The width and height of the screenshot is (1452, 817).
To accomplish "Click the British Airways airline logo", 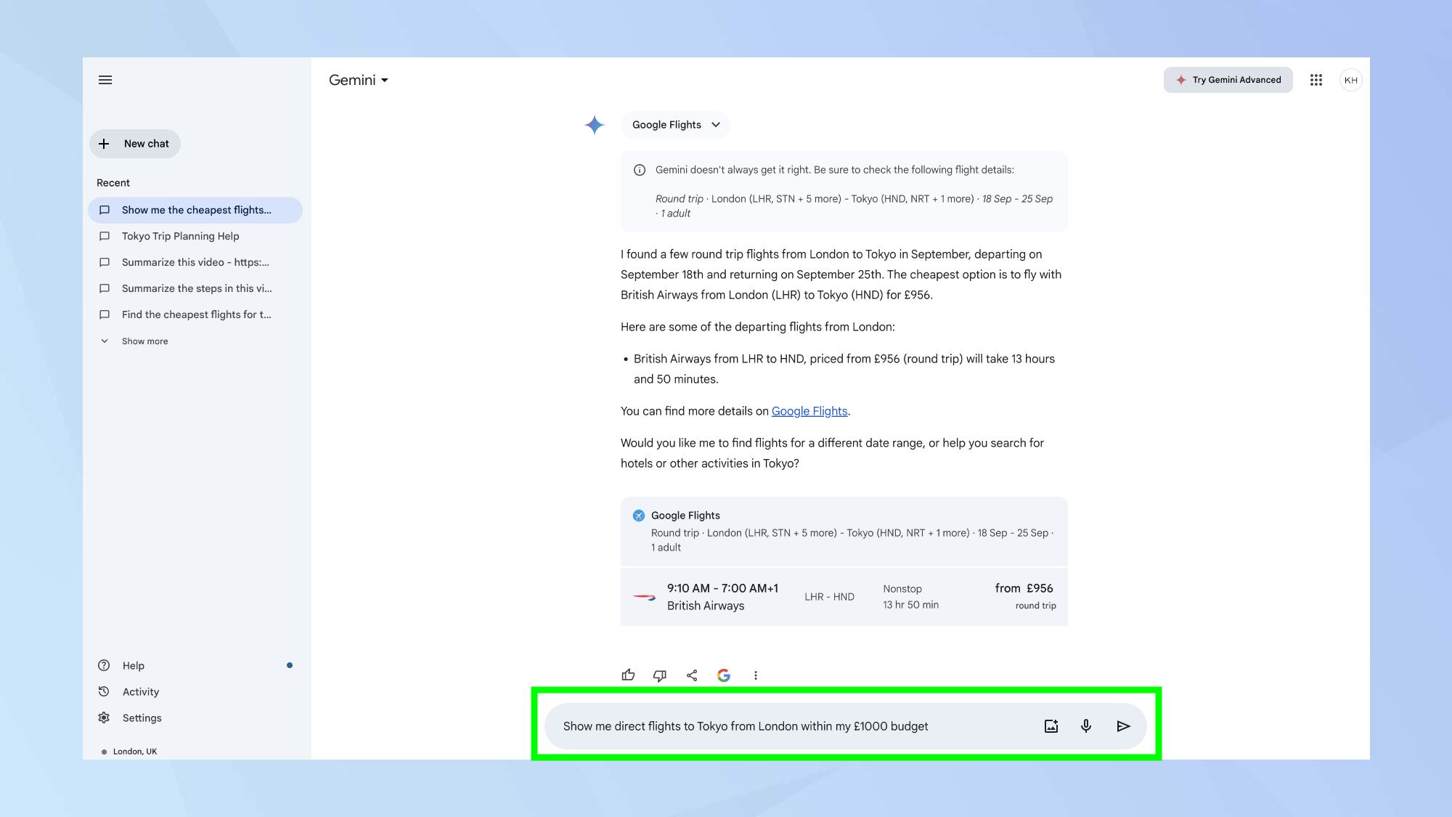I will pos(644,597).
